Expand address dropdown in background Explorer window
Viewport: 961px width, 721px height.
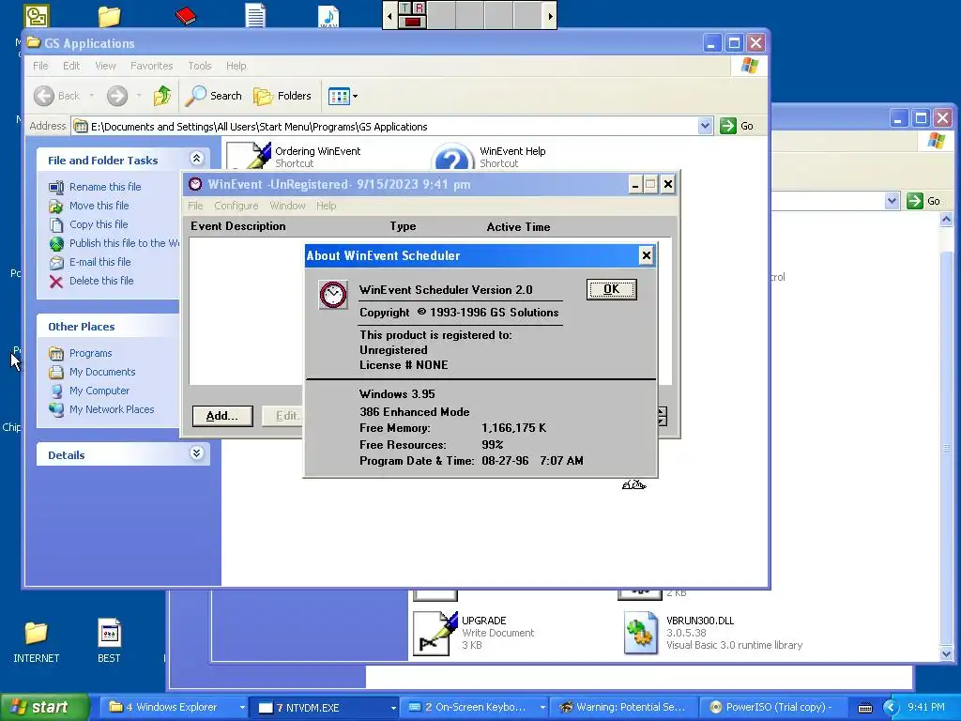point(892,201)
